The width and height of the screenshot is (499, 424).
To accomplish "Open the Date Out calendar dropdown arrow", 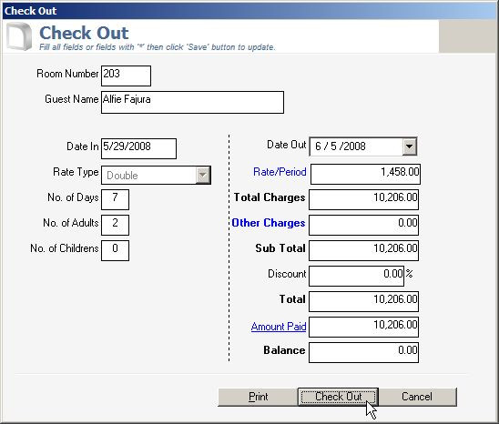I will (x=409, y=146).
